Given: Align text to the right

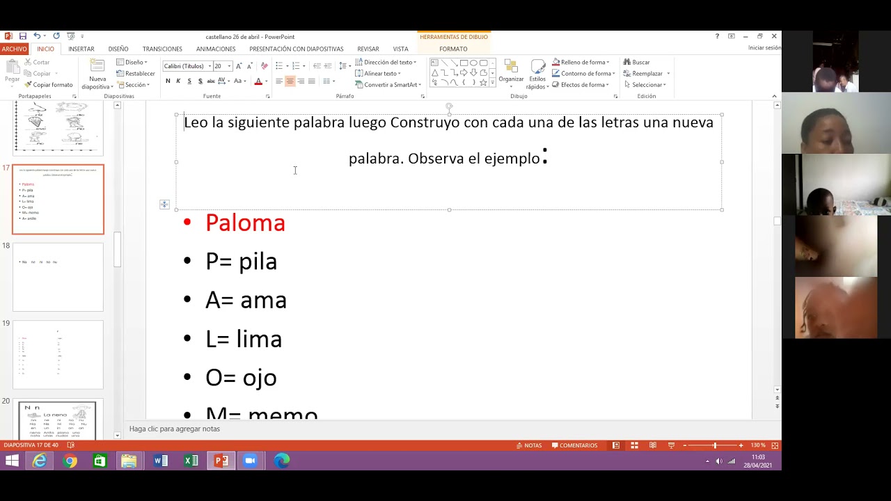Looking at the screenshot, I should (x=301, y=81).
